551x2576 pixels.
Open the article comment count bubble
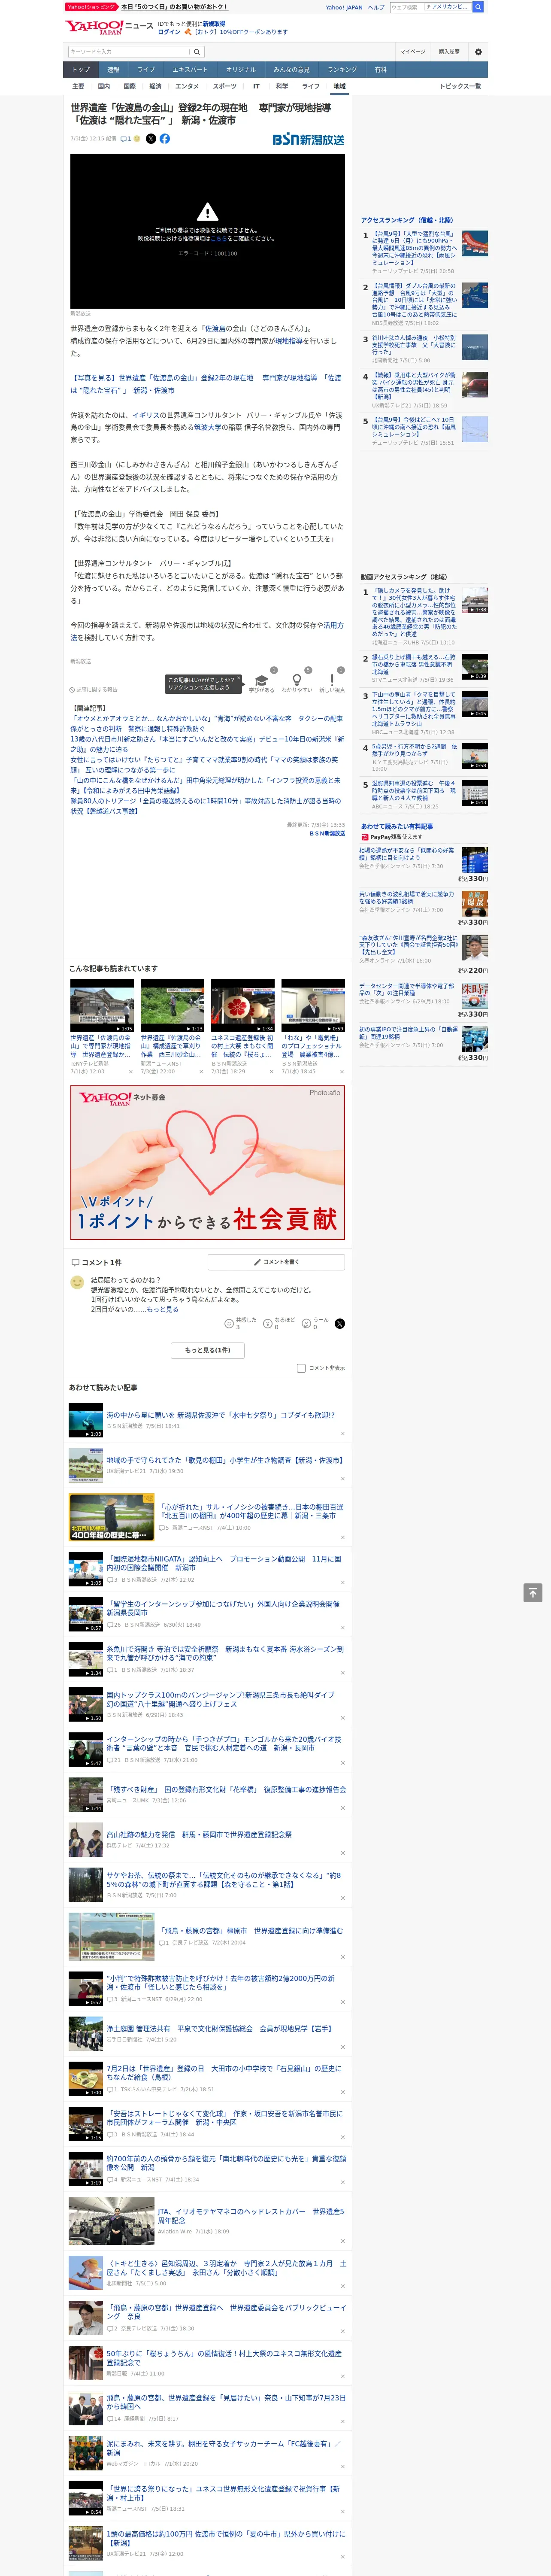pyautogui.click(x=126, y=139)
